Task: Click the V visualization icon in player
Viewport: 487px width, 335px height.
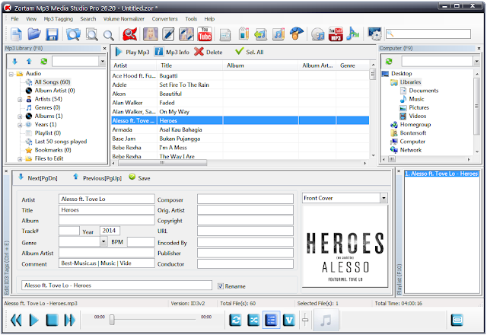Action: (289, 320)
